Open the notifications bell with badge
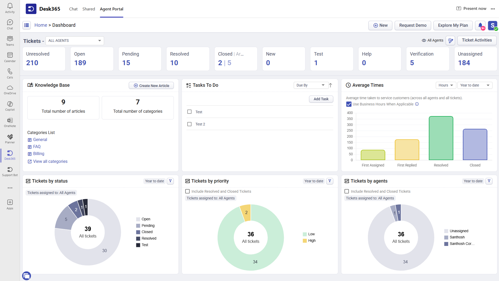 480,25
